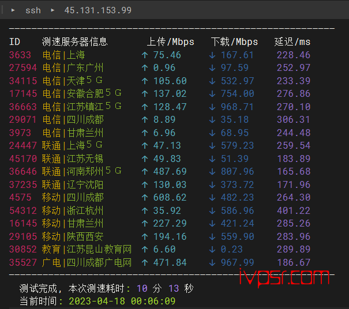This screenshot has height=309, width=349.
Task: Click upload value 487.69
Action: pos(170,171)
